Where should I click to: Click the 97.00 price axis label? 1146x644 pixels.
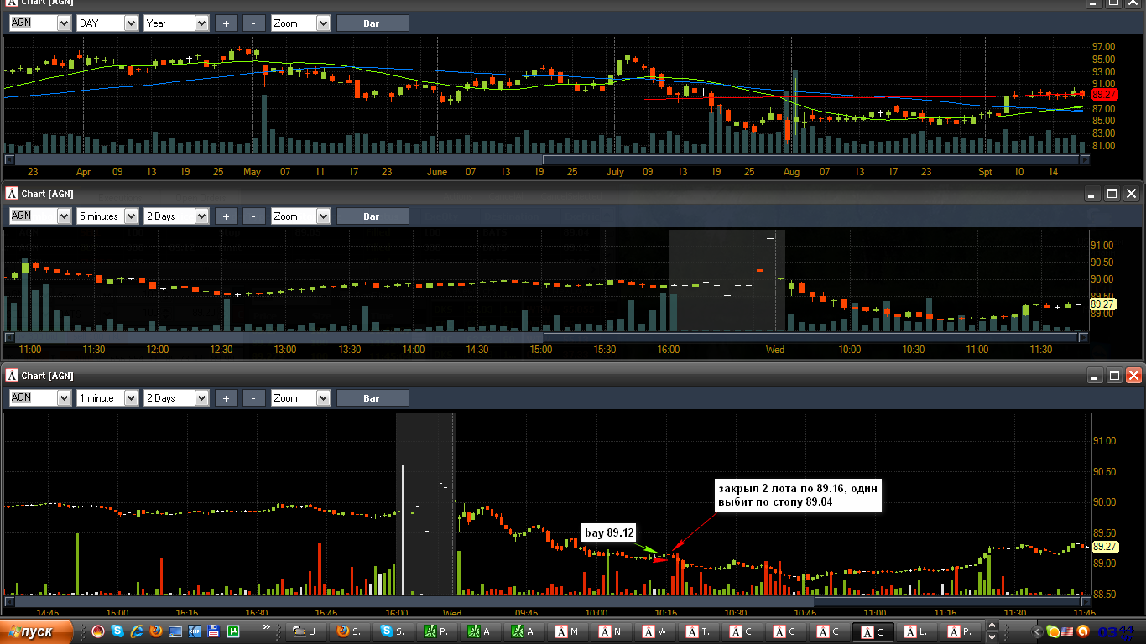tap(1103, 47)
